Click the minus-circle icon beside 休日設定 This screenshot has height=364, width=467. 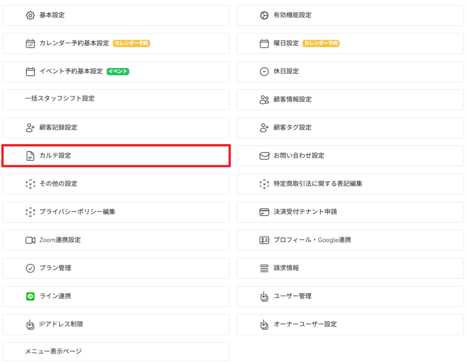pyautogui.click(x=264, y=72)
